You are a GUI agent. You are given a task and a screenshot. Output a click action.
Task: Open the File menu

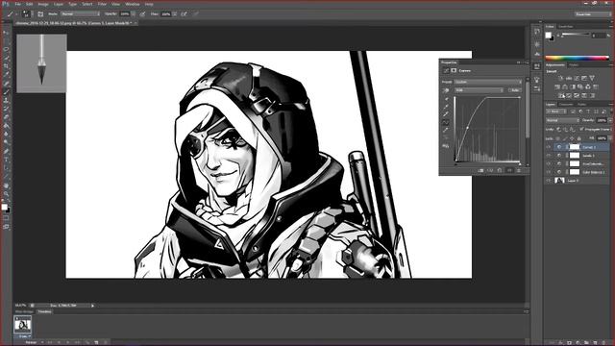coord(17,4)
